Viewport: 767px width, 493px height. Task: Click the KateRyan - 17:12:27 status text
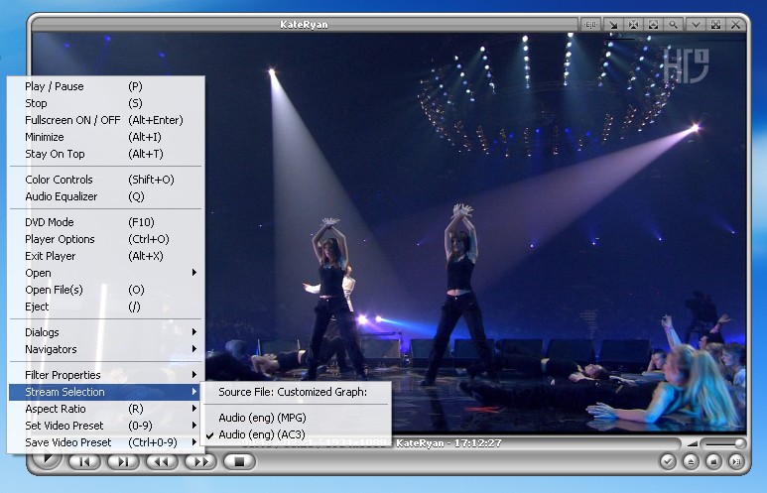tap(448, 443)
